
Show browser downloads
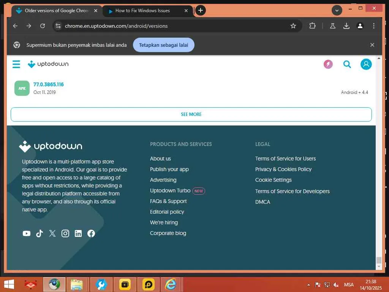coord(346,26)
